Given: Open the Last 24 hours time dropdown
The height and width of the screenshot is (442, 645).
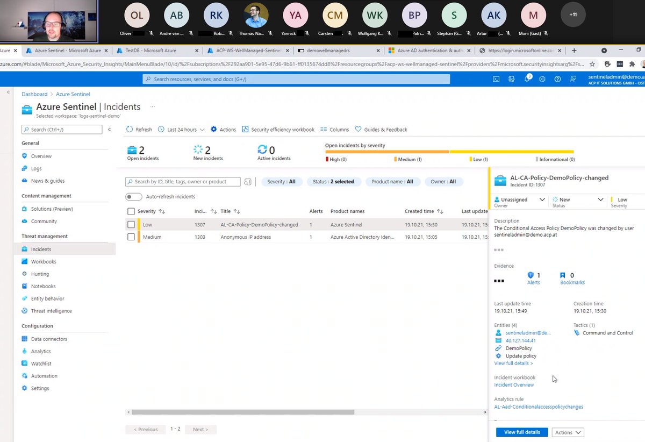Looking at the screenshot, I should coord(181,130).
